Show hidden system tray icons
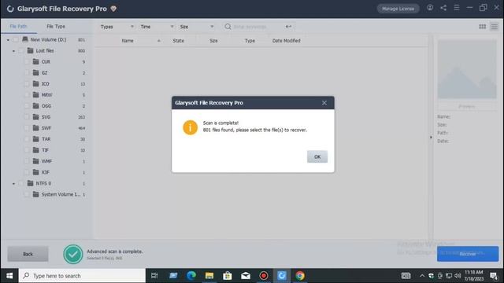The height and width of the screenshot is (283, 504). pyautogui.click(x=422, y=276)
